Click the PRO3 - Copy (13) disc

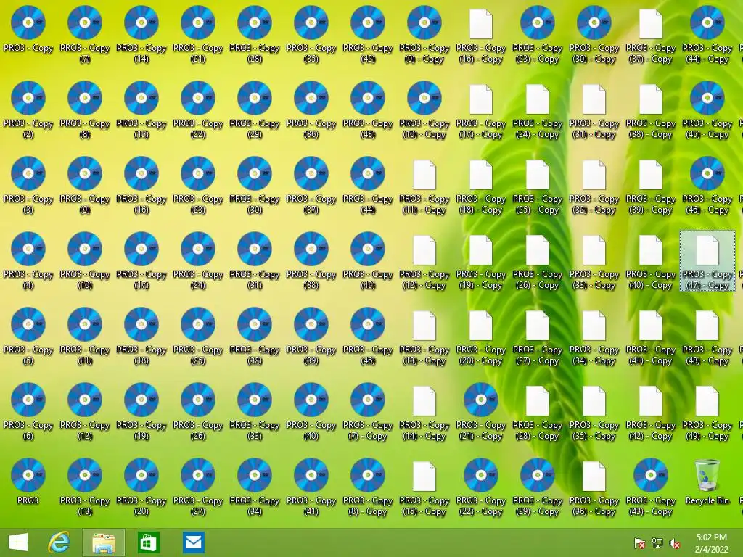(x=85, y=475)
